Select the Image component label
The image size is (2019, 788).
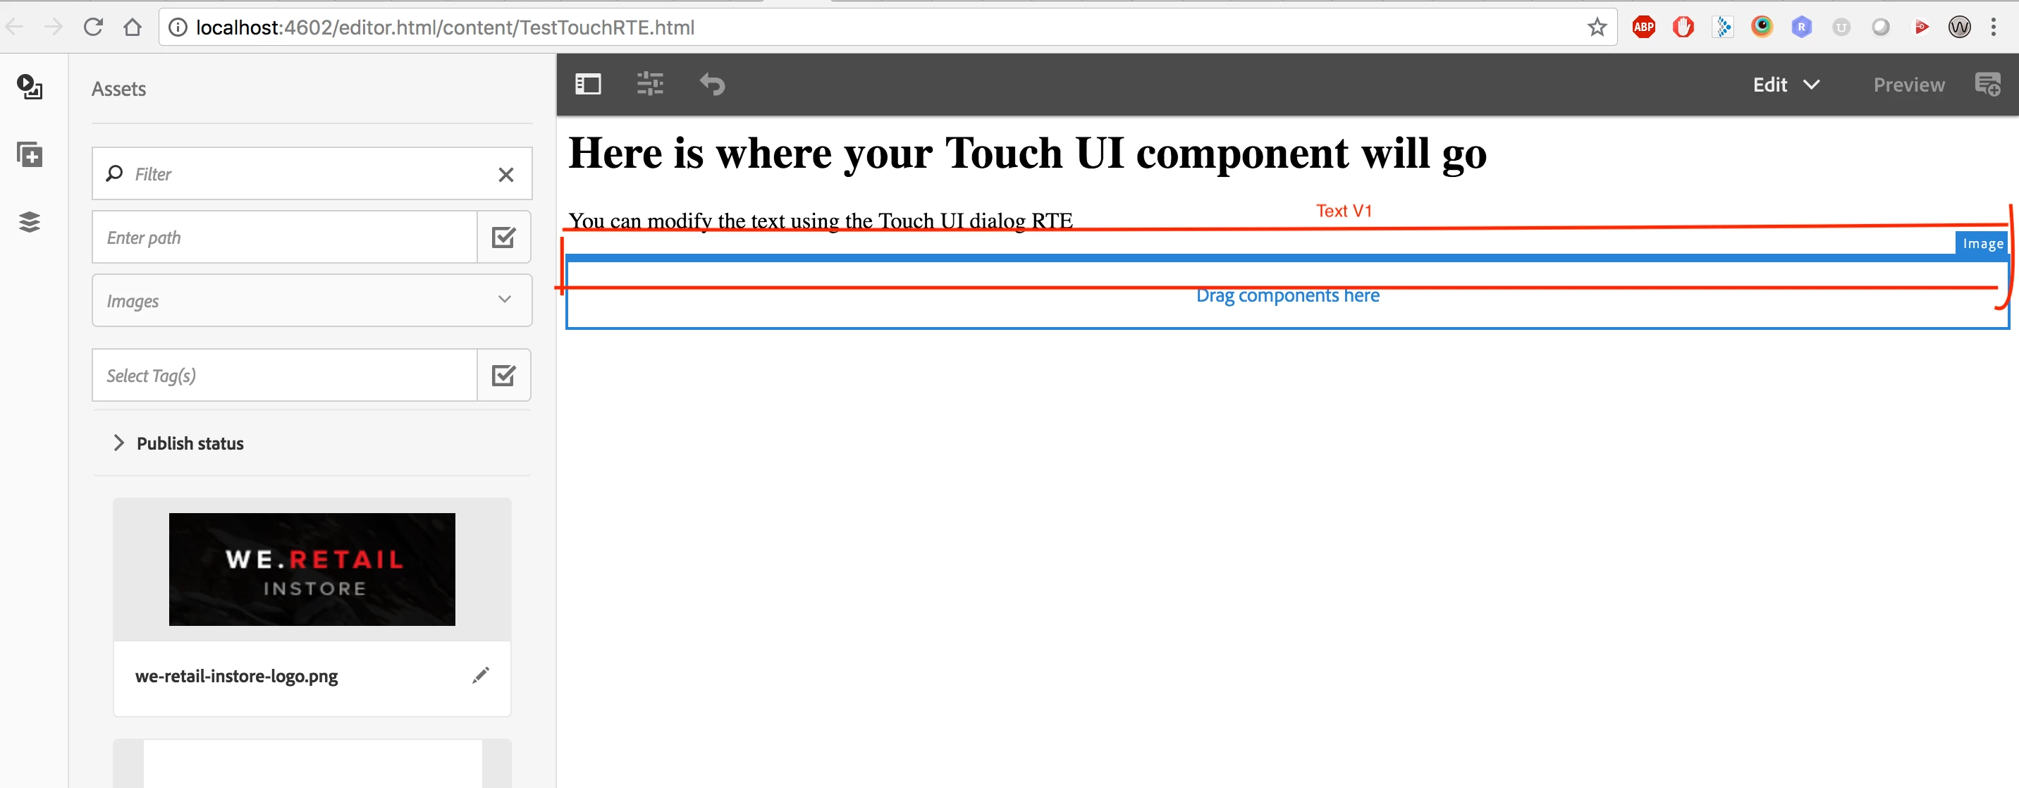[x=1982, y=244]
